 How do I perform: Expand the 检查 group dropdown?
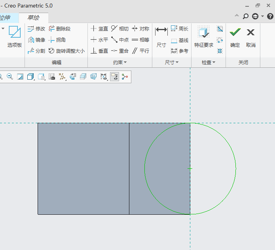tap(209, 63)
